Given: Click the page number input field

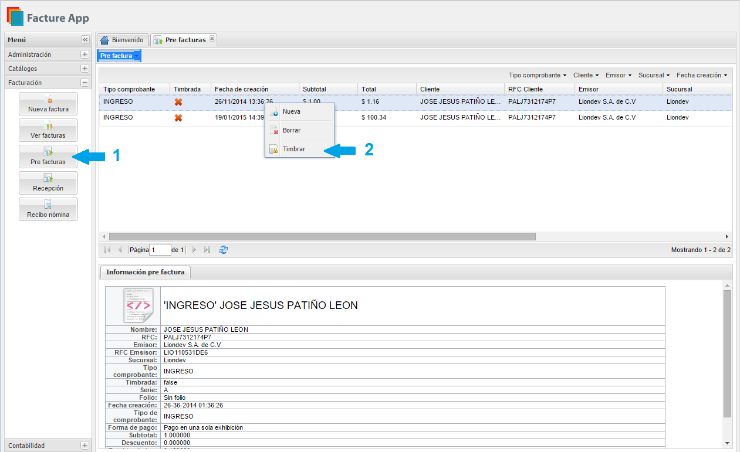Looking at the screenshot, I should pos(160,250).
